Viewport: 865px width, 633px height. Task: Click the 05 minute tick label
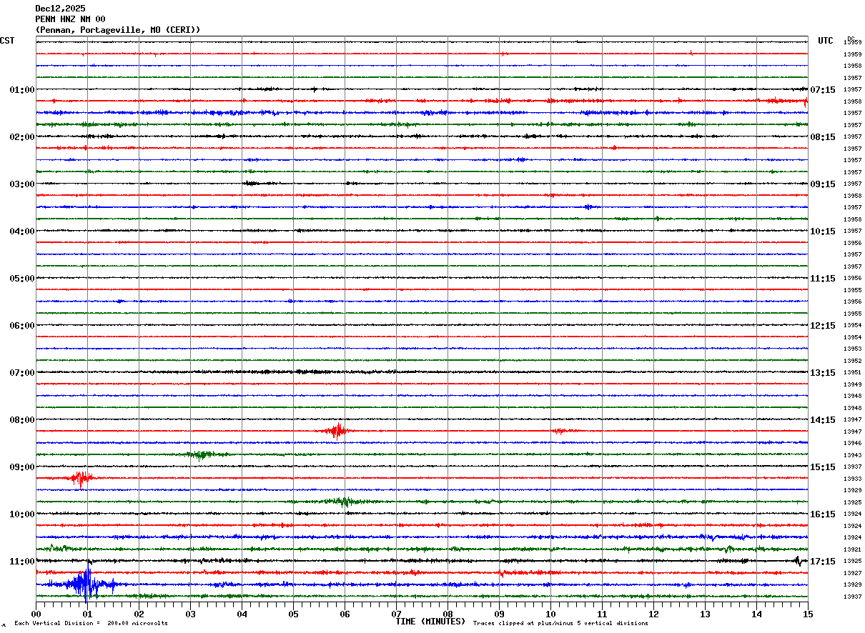tap(293, 614)
